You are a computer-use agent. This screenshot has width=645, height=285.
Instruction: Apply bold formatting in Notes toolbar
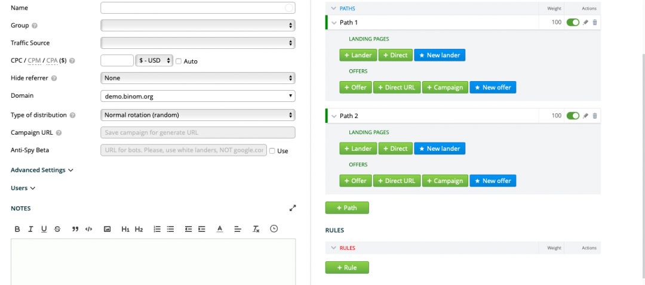pyautogui.click(x=17, y=229)
